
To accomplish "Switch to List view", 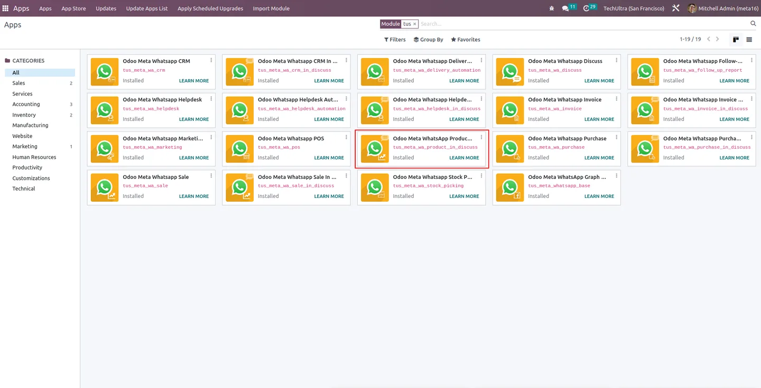I will tap(749, 40).
